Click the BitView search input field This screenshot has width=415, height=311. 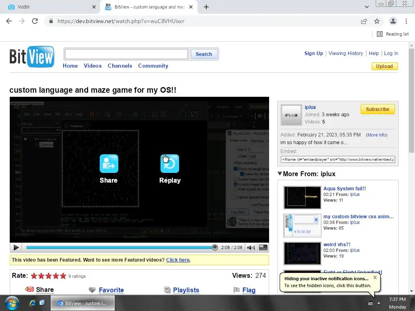point(126,54)
